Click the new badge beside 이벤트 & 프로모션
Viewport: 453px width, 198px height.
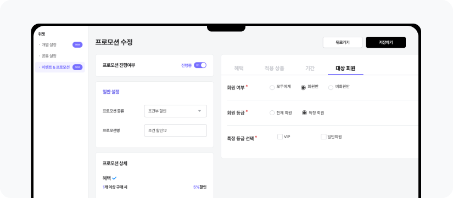(77, 67)
